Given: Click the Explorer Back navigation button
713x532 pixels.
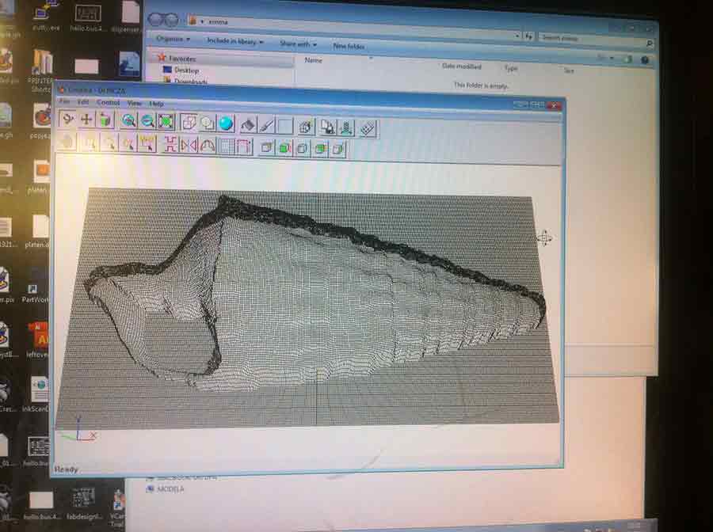Looking at the screenshot, I should click(x=155, y=20).
